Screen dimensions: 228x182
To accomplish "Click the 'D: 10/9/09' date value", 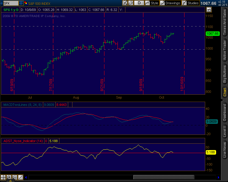I will (x=28, y=10).
